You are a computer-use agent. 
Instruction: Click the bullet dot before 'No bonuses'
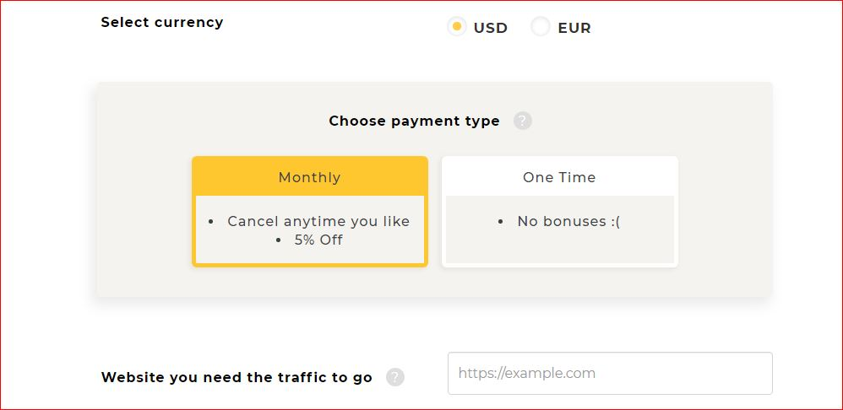(501, 222)
